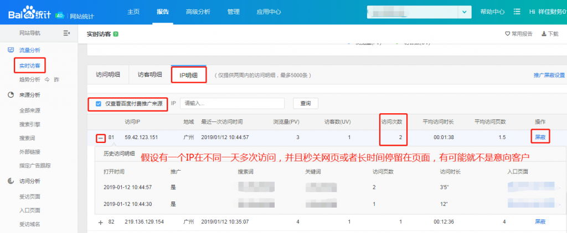The width and height of the screenshot is (567, 233).
Task: Click the user greeting Hi 祥佳财务
Action: point(548,12)
